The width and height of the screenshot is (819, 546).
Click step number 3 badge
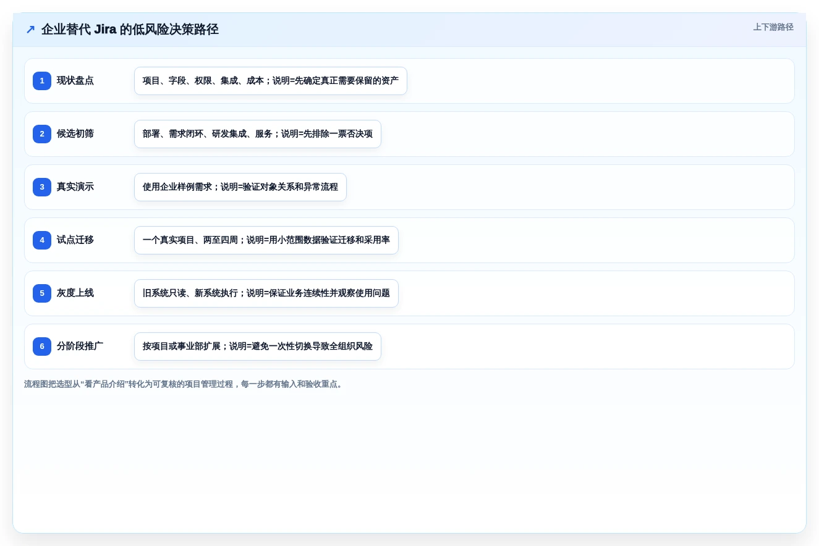pyautogui.click(x=42, y=187)
